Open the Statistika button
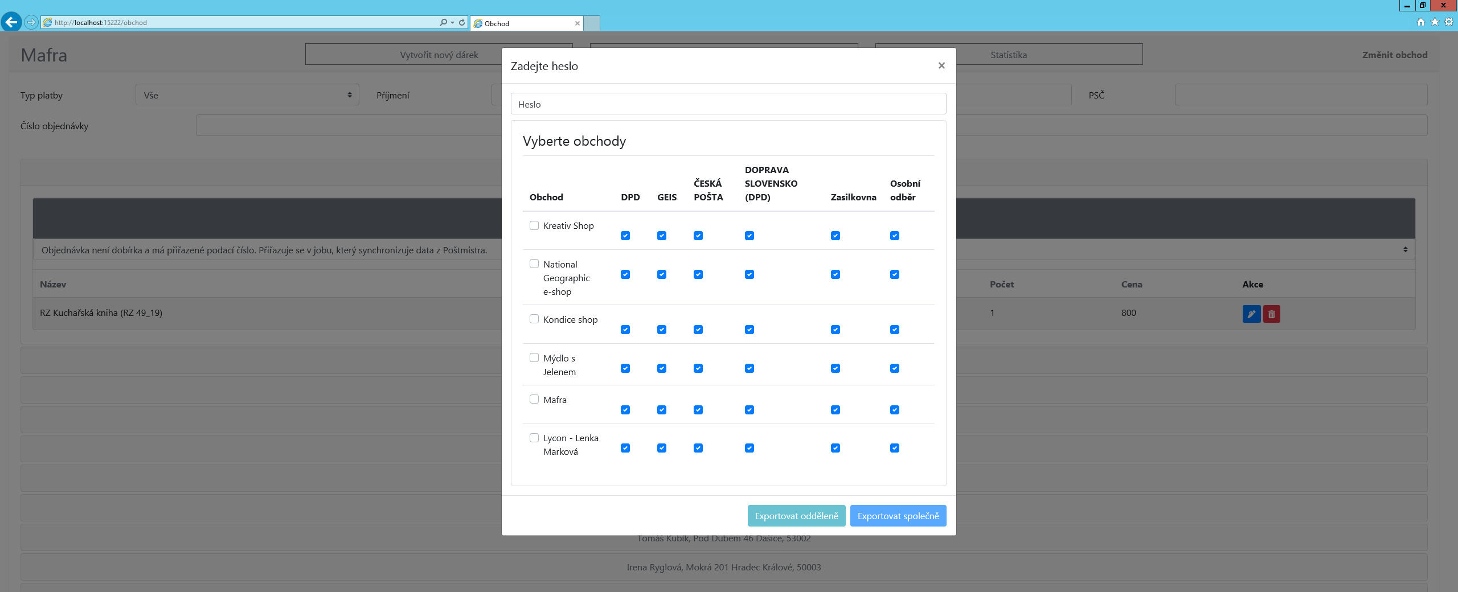 (1009, 55)
